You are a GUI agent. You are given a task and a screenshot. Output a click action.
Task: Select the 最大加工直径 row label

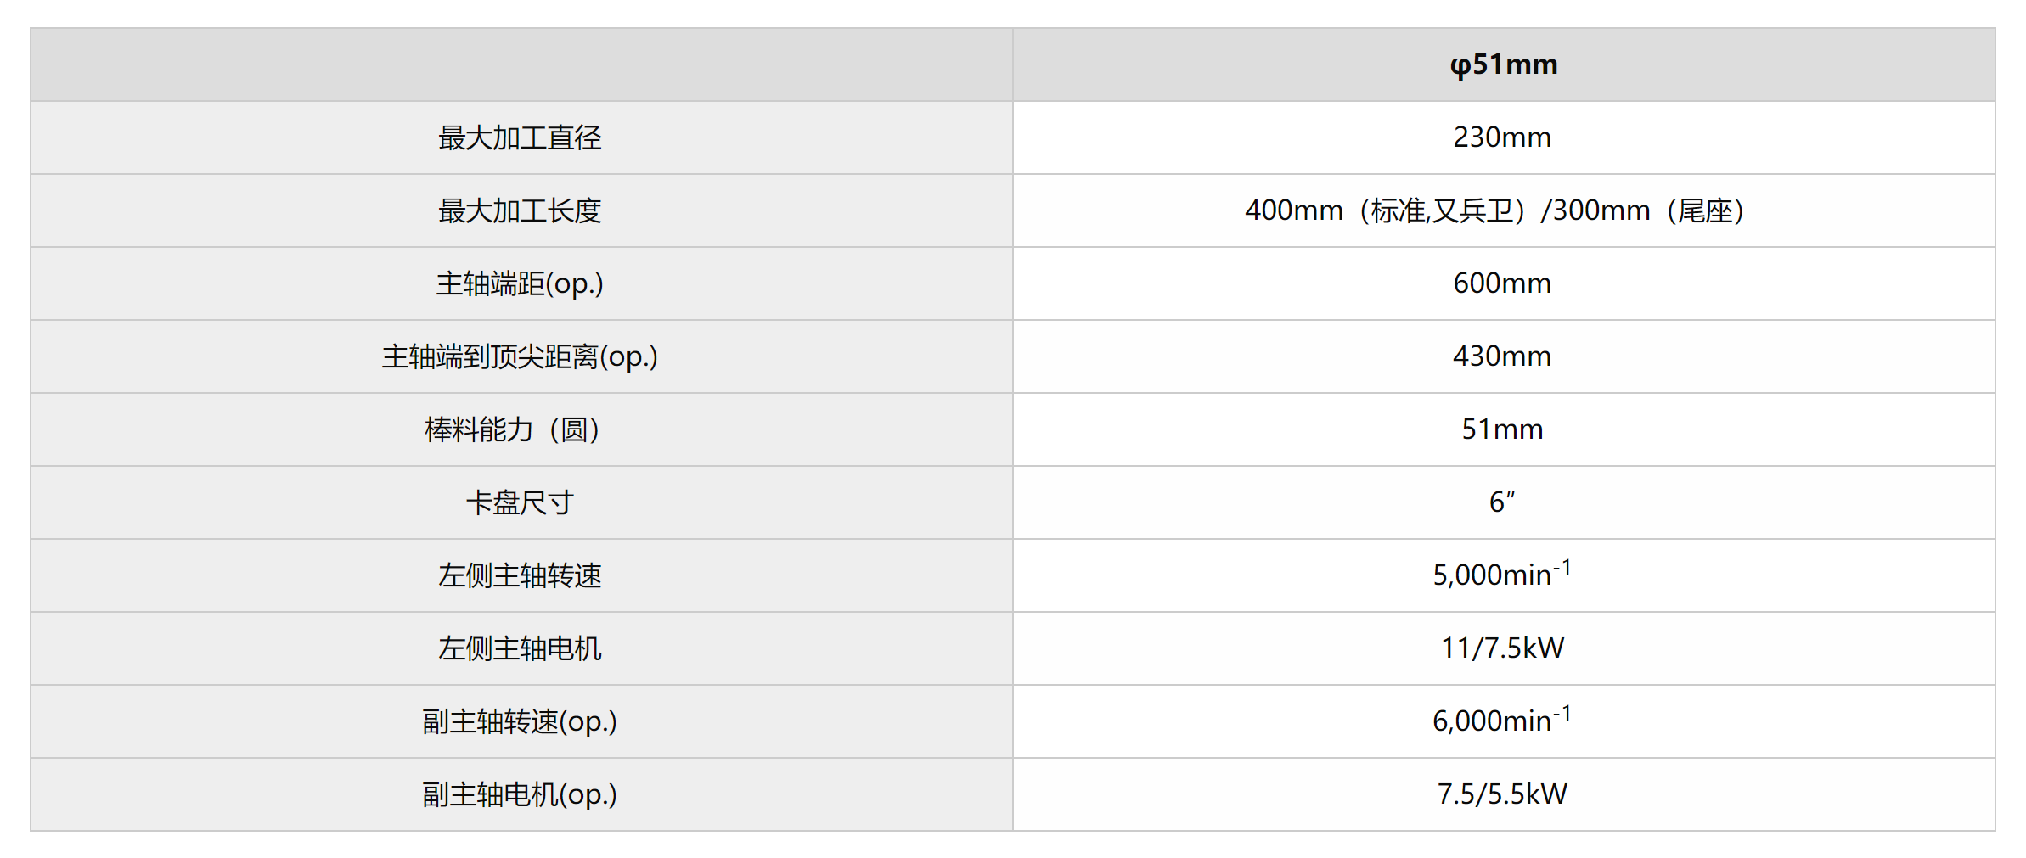(x=520, y=137)
